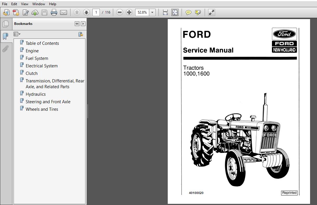Click the Ford oval logo on cover
This screenshot has height=205, width=317.
coord(284,34)
